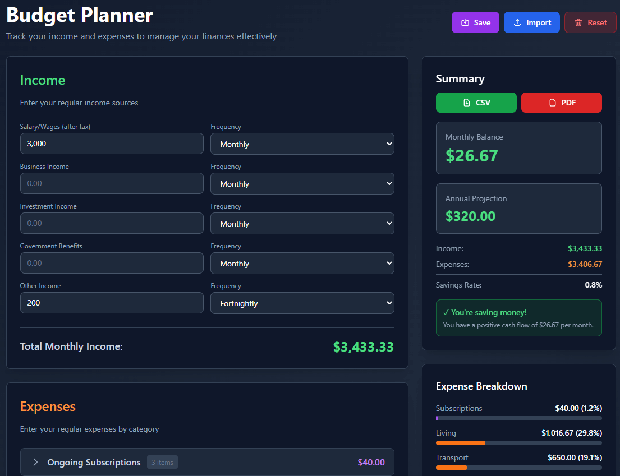This screenshot has width=620, height=476.
Task: Focus the Investment Income input field
Action: [112, 223]
